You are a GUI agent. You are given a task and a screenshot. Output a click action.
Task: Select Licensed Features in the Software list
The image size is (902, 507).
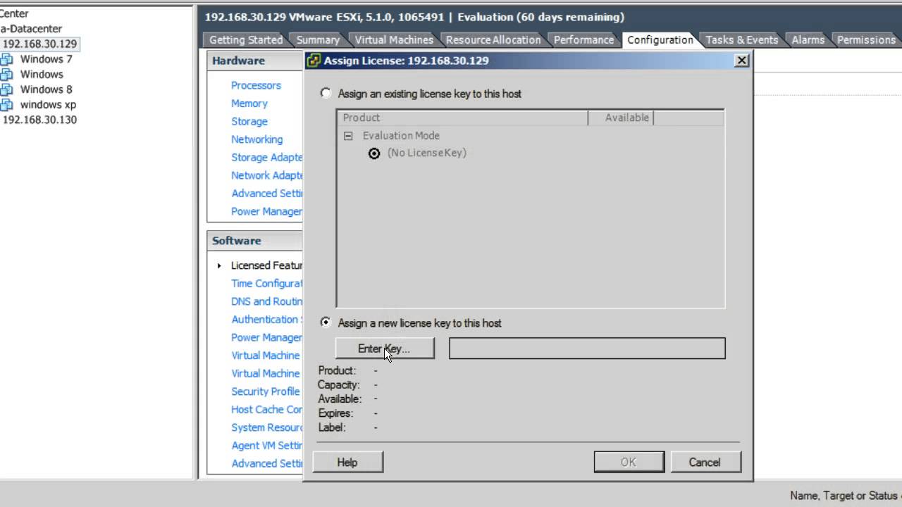tap(267, 265)
